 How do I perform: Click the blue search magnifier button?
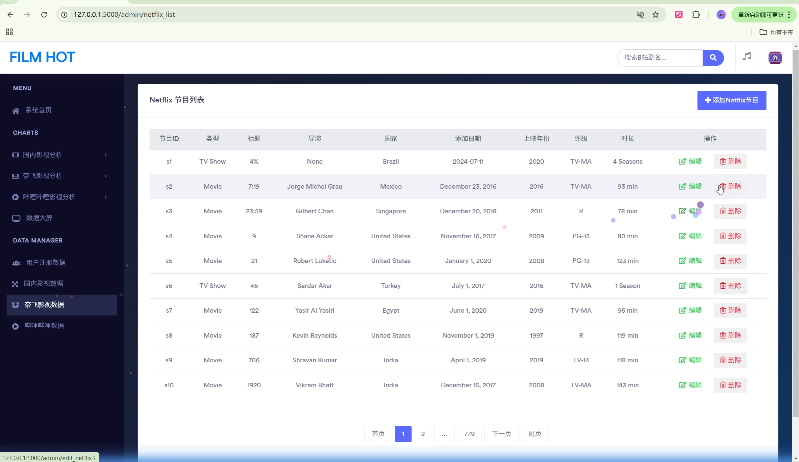click(713, 57)
